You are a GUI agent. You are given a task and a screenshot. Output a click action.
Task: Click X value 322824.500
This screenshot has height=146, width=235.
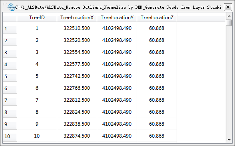[x=77, y=112]
